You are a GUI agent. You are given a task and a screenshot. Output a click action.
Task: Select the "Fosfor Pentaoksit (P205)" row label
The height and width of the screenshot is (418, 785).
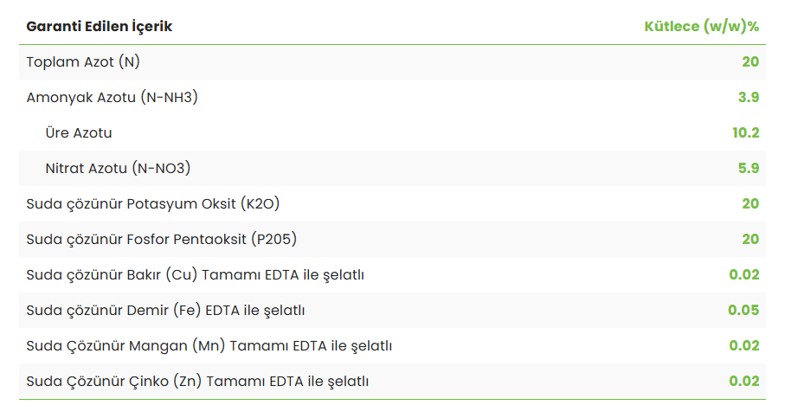[x=168, y=239]
